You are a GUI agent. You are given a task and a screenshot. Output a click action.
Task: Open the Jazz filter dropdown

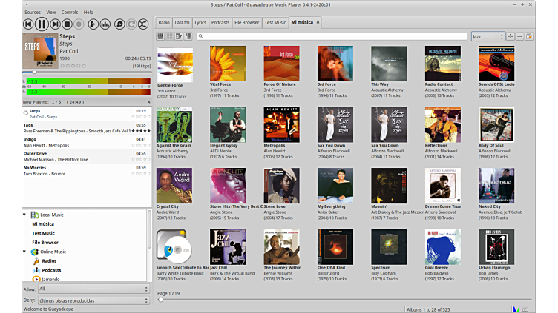(488, 36)
